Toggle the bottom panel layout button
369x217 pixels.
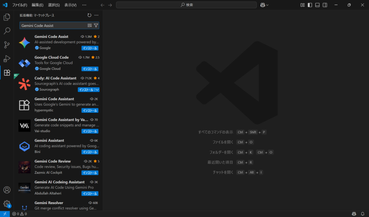[x=317, y=5]
